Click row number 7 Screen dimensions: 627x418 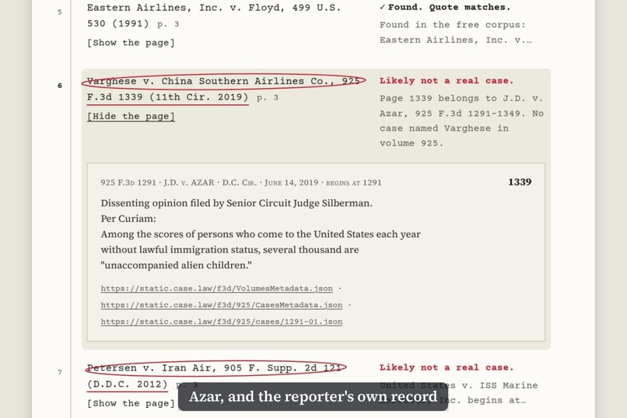pos(60,372)
